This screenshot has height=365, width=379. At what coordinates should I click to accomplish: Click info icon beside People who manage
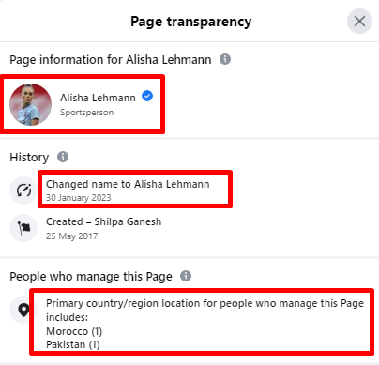(186, 276)
